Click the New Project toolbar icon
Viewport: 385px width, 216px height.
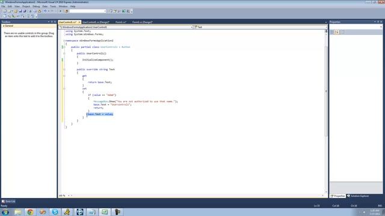click(x=5, y=11)
